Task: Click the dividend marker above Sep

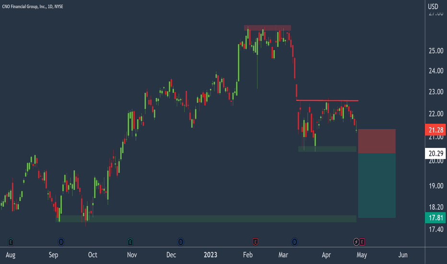Action: coord(61,242)
